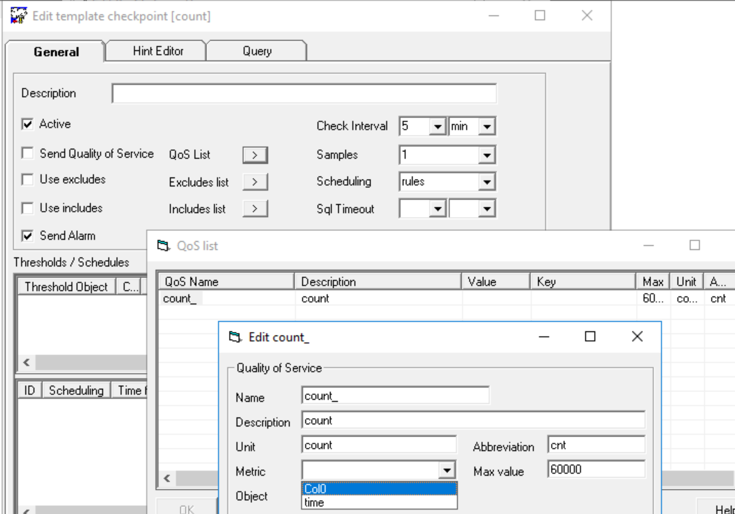Close the Edit count_ dialog
Viewport: 735px width, 514px height.
[637, 337]
